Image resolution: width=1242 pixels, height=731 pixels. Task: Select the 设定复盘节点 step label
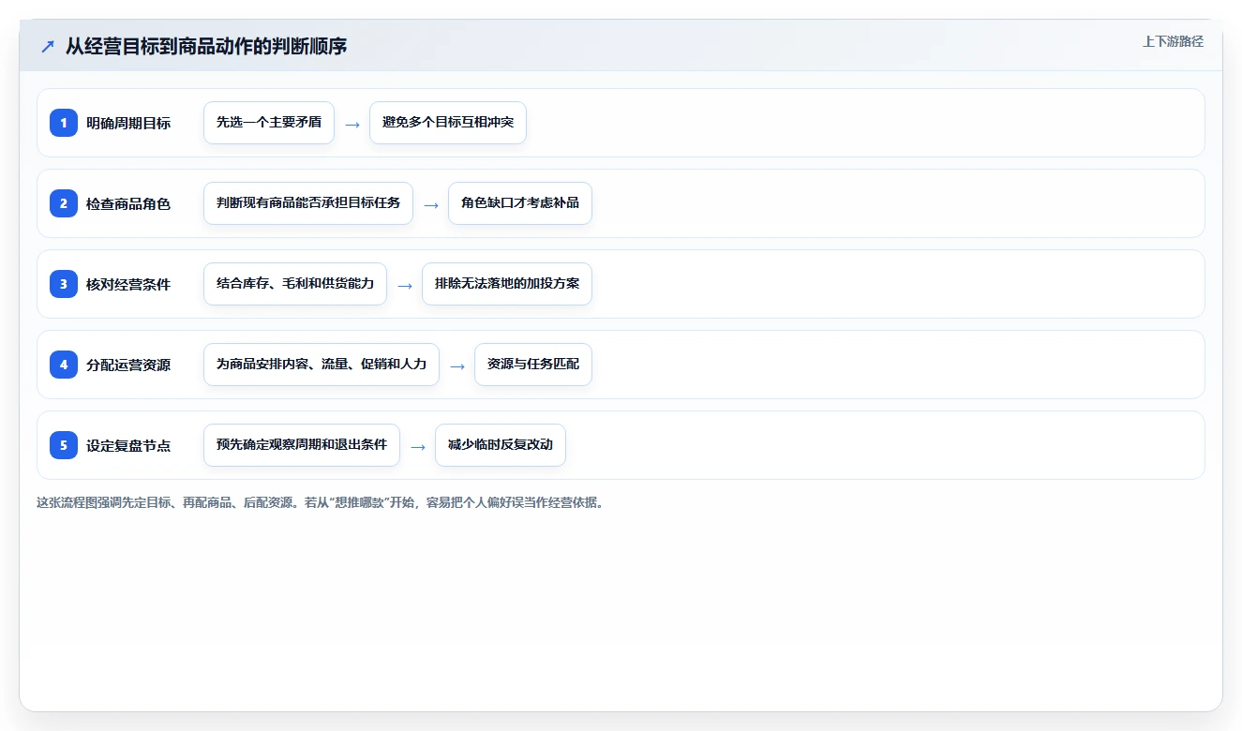point(128,445)
